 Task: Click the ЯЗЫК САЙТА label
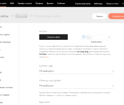point(45,102)
